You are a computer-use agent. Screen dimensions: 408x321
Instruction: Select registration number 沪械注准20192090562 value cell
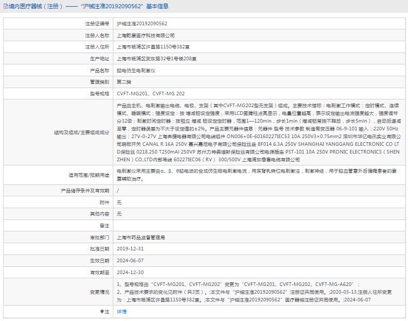pos(142,24)
